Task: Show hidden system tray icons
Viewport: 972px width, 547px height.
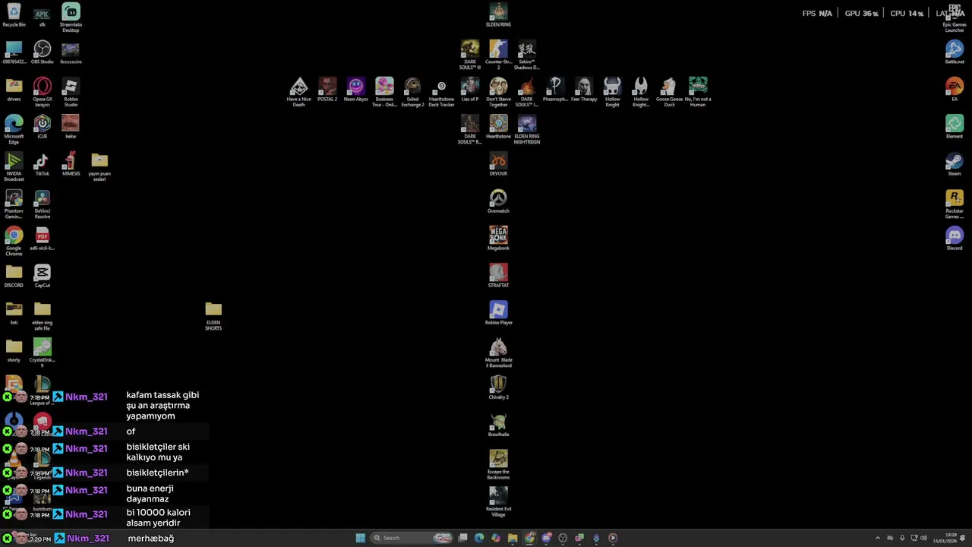Action: pos(878,538)
